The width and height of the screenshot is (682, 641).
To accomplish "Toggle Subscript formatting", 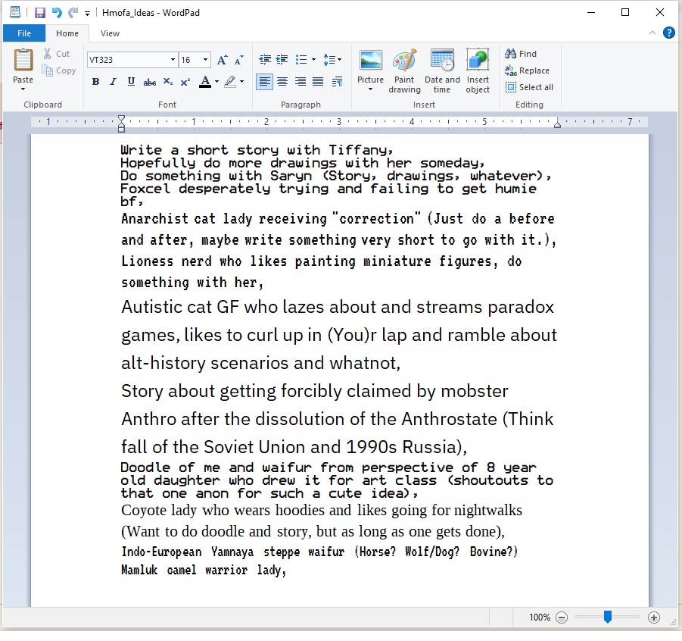I will click(168, 81).
